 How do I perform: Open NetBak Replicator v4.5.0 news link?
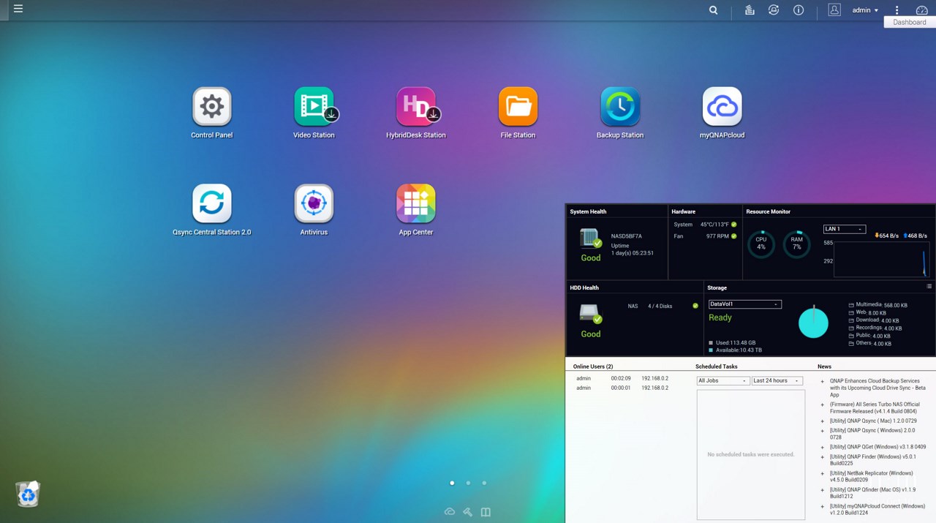872,477
